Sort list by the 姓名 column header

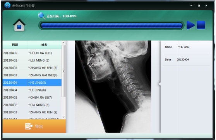(44, 45)
